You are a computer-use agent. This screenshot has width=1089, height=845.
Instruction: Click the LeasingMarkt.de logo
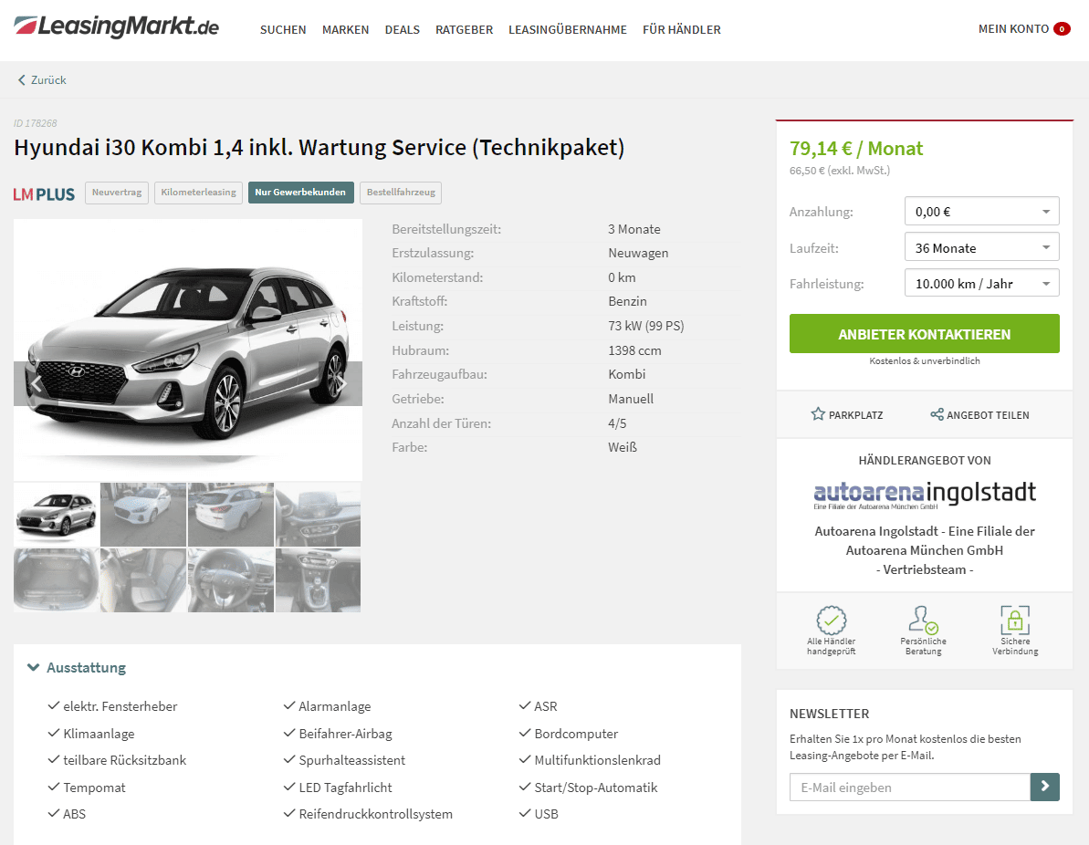(x=116, y=27)
